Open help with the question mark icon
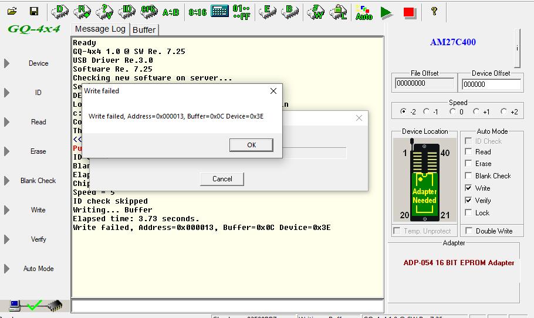This screenshot has width=534, height=318. [x=434, y=11]
